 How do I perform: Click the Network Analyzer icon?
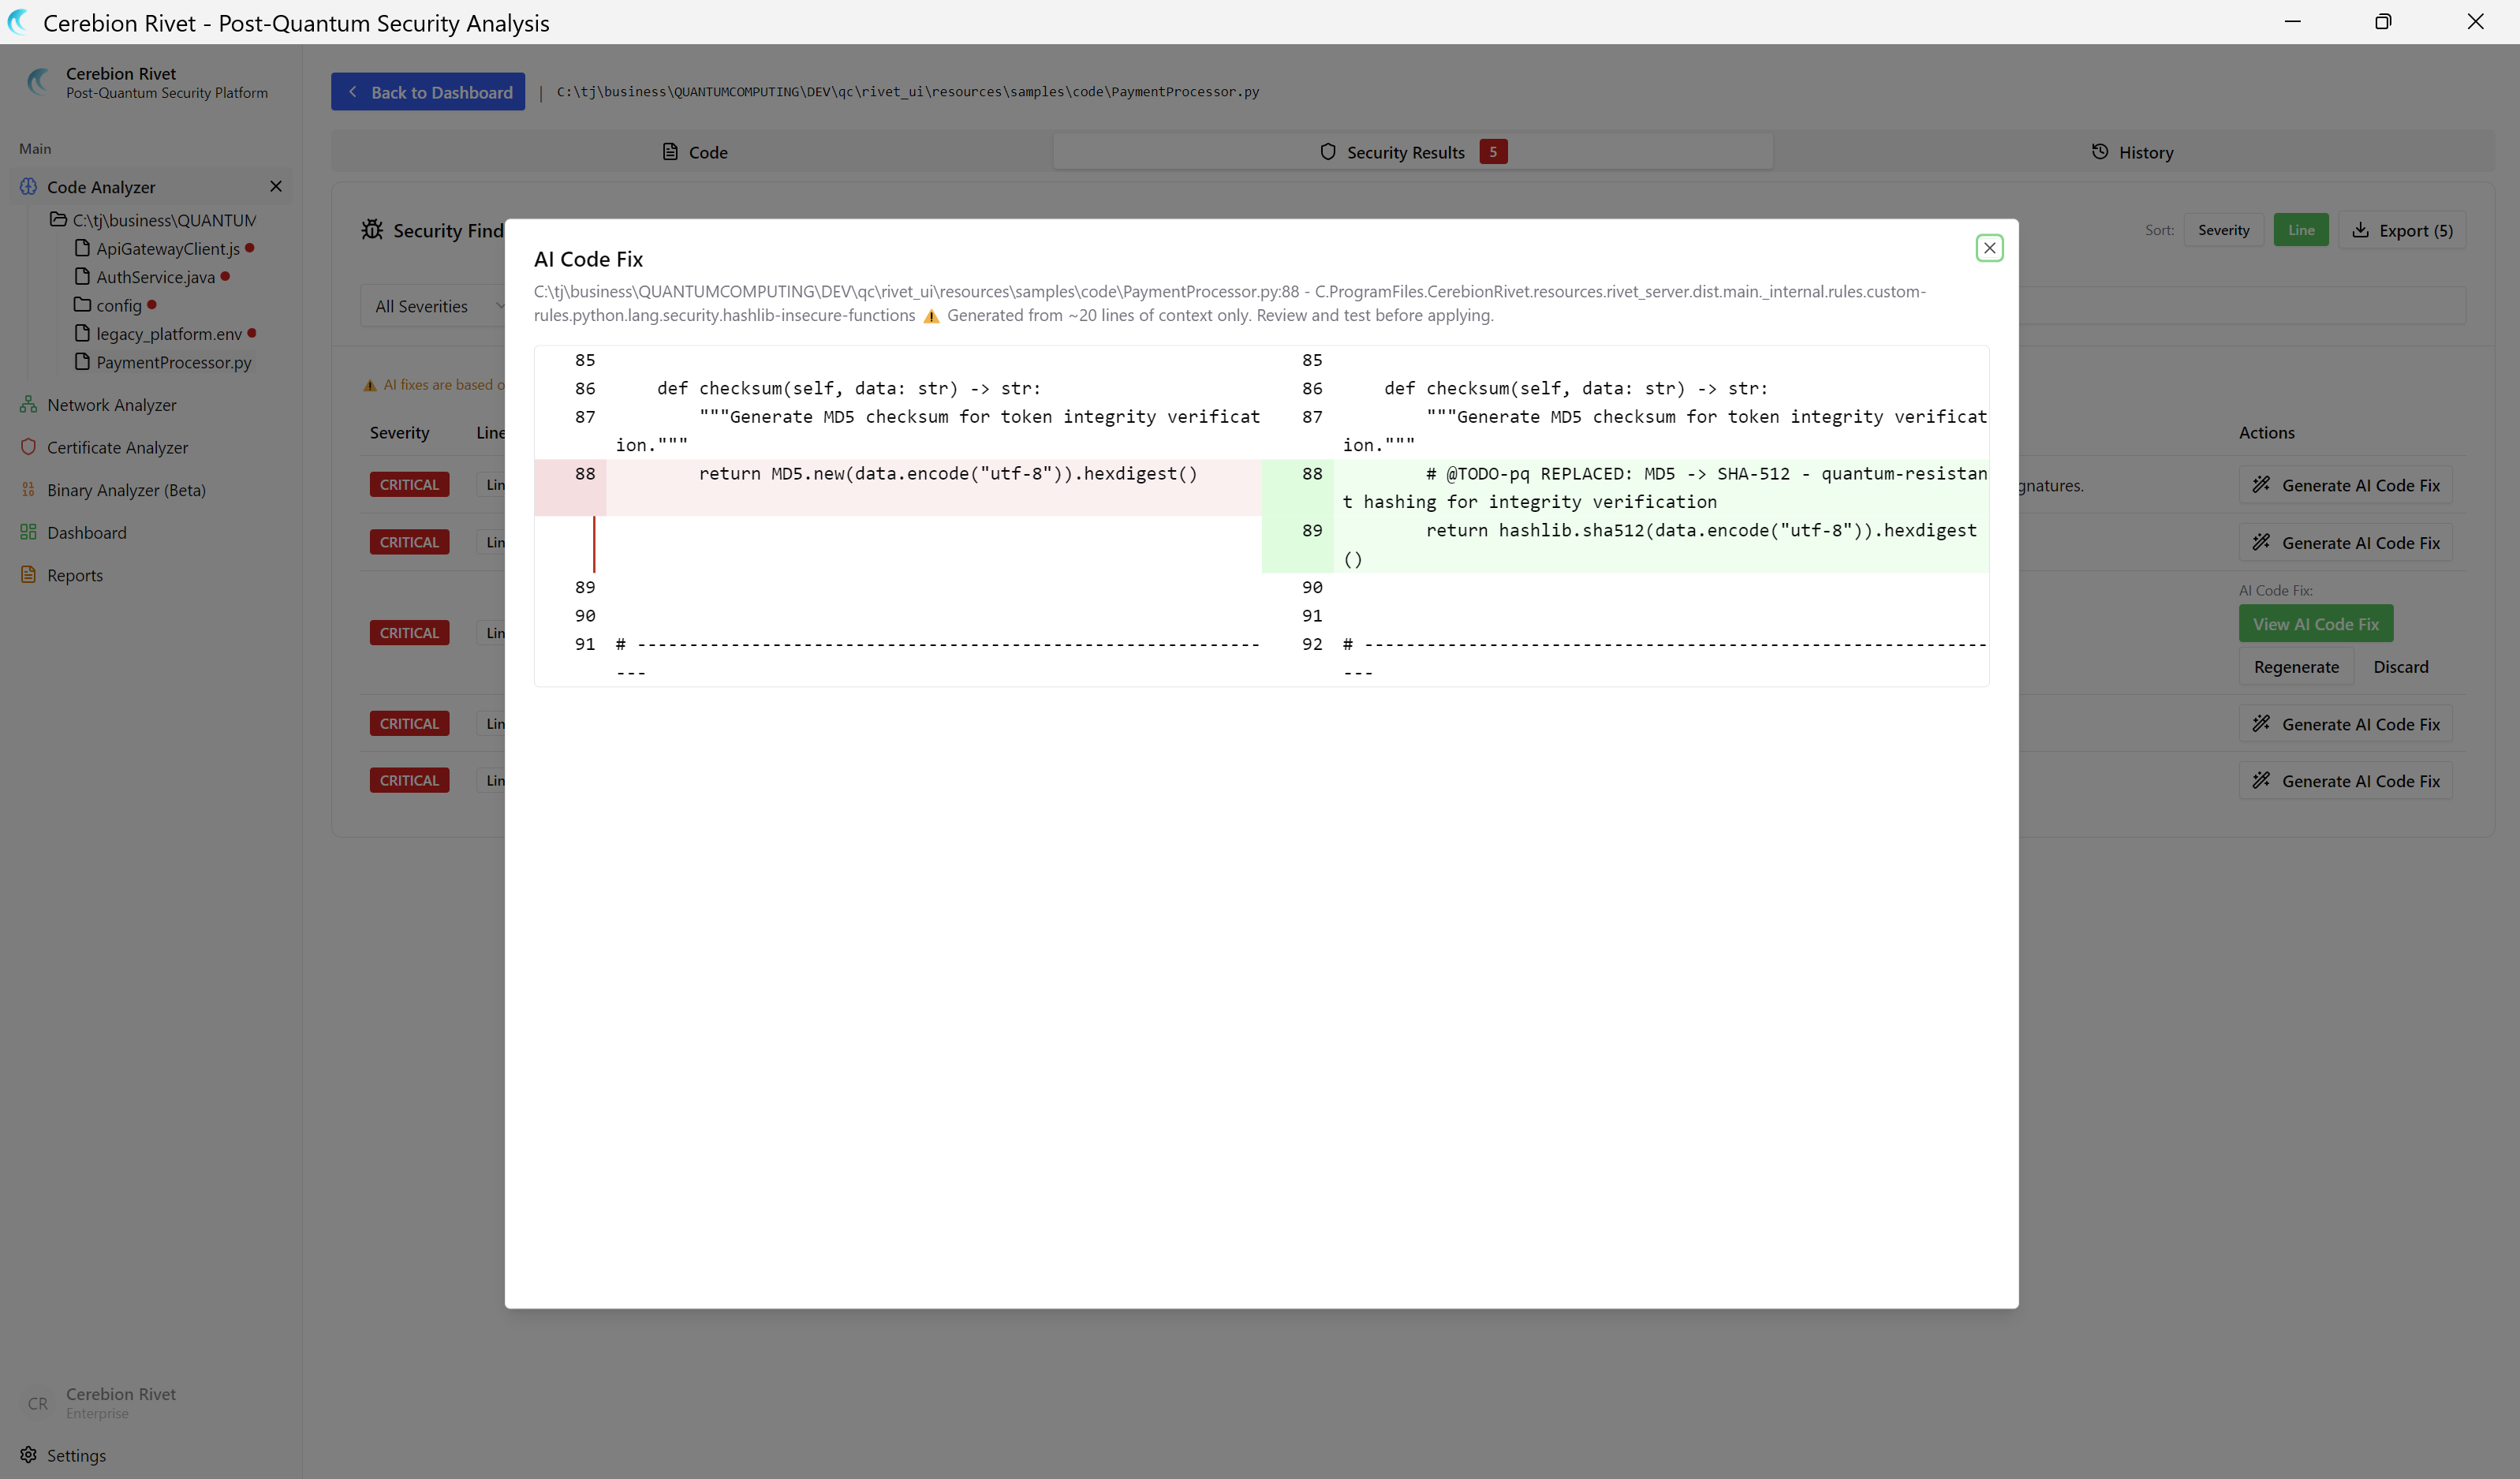click(x=28, y=404)
